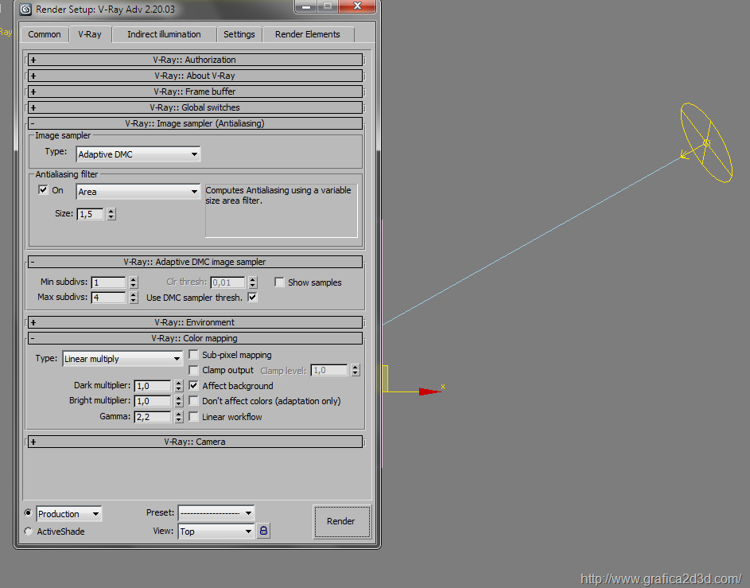This screenshot has height=588, width=750.
Task: Click the Dark multiplier spinner arrows
Action: 178,386
